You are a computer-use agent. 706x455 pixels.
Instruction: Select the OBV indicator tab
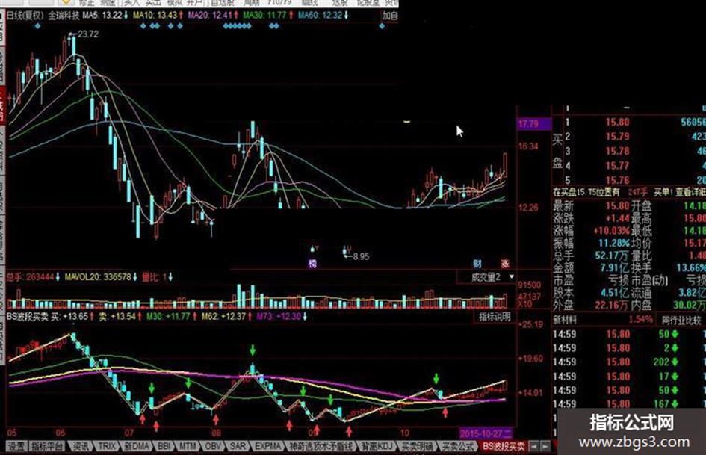pos(213,447)
